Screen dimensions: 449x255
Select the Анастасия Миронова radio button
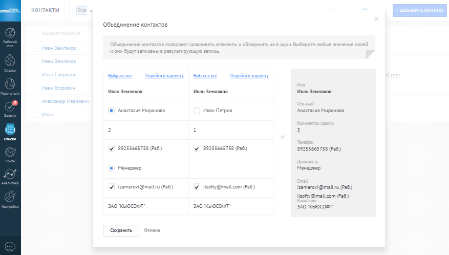coord(111,110)
